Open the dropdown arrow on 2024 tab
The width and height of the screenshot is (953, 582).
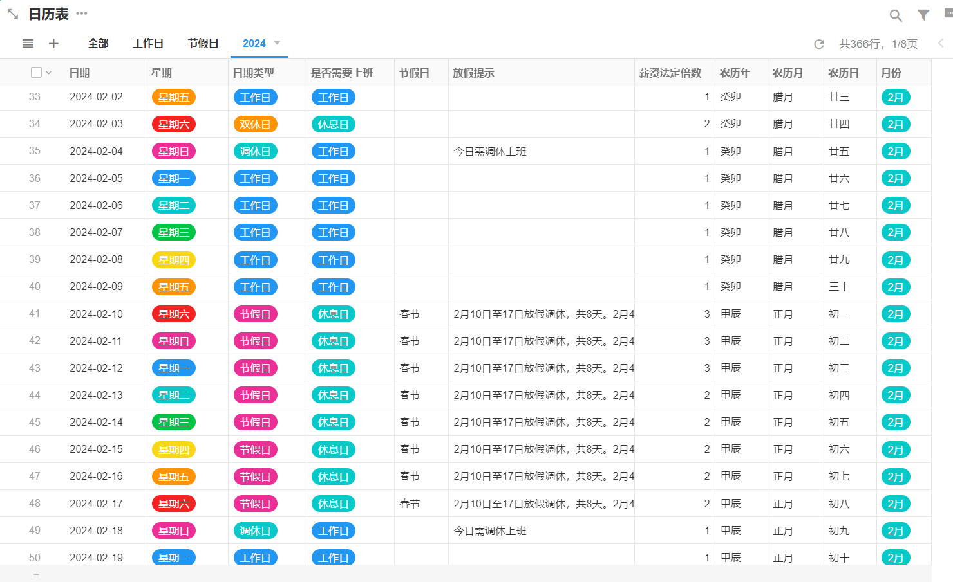(x=278, y=43)
